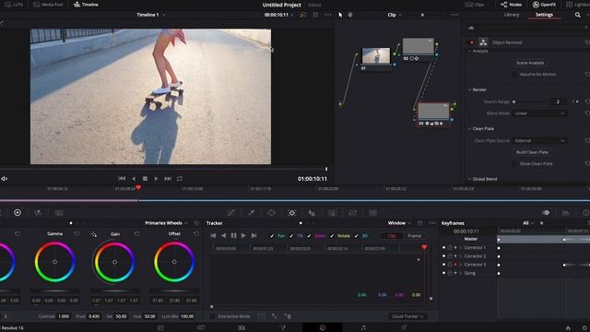Open the color wheels palette icon
Image resolution: width=590 pixels, height=332 pixels.
[x=18, y=213]
